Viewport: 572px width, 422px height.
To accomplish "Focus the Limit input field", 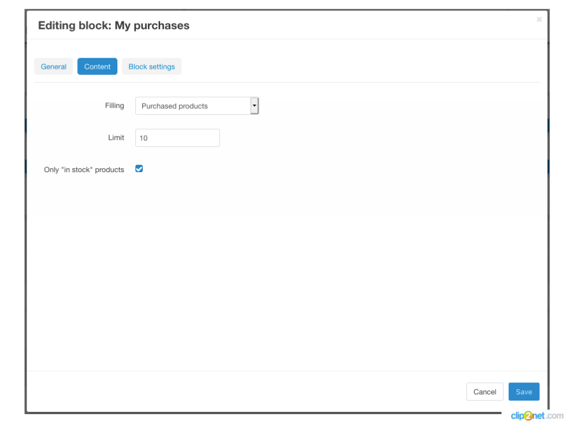I will pos(178,138).
